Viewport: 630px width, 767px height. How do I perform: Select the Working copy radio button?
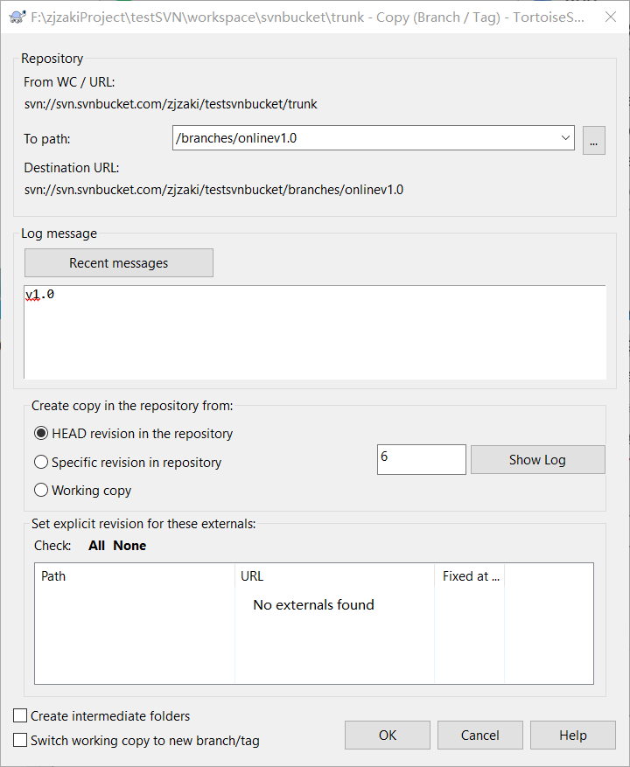click(x=41, y=490)
